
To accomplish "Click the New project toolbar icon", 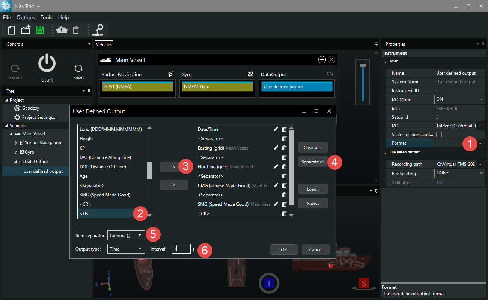I will point(11,30).
